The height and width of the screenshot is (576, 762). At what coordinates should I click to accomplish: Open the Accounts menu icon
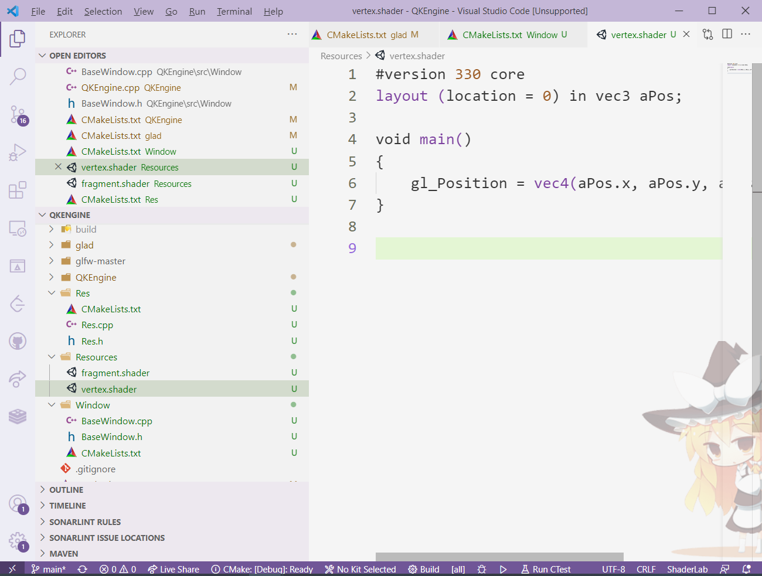[x=18, y=504]
